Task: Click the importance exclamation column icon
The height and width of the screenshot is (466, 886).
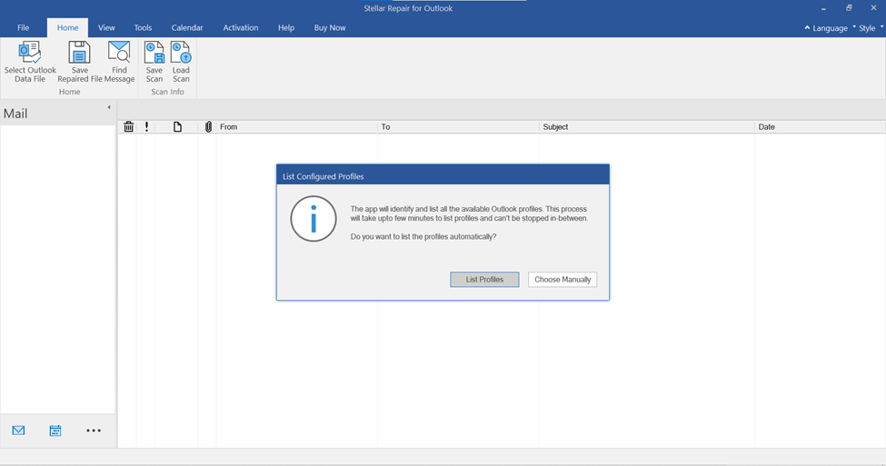Action: (x=146, y=127)
